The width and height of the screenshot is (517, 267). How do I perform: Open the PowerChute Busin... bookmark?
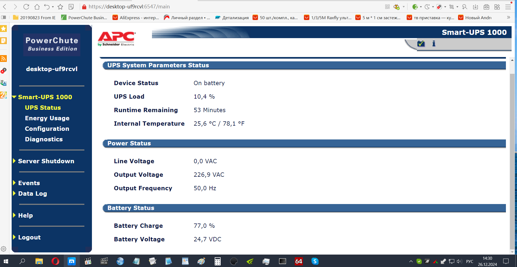coord(84,18)
